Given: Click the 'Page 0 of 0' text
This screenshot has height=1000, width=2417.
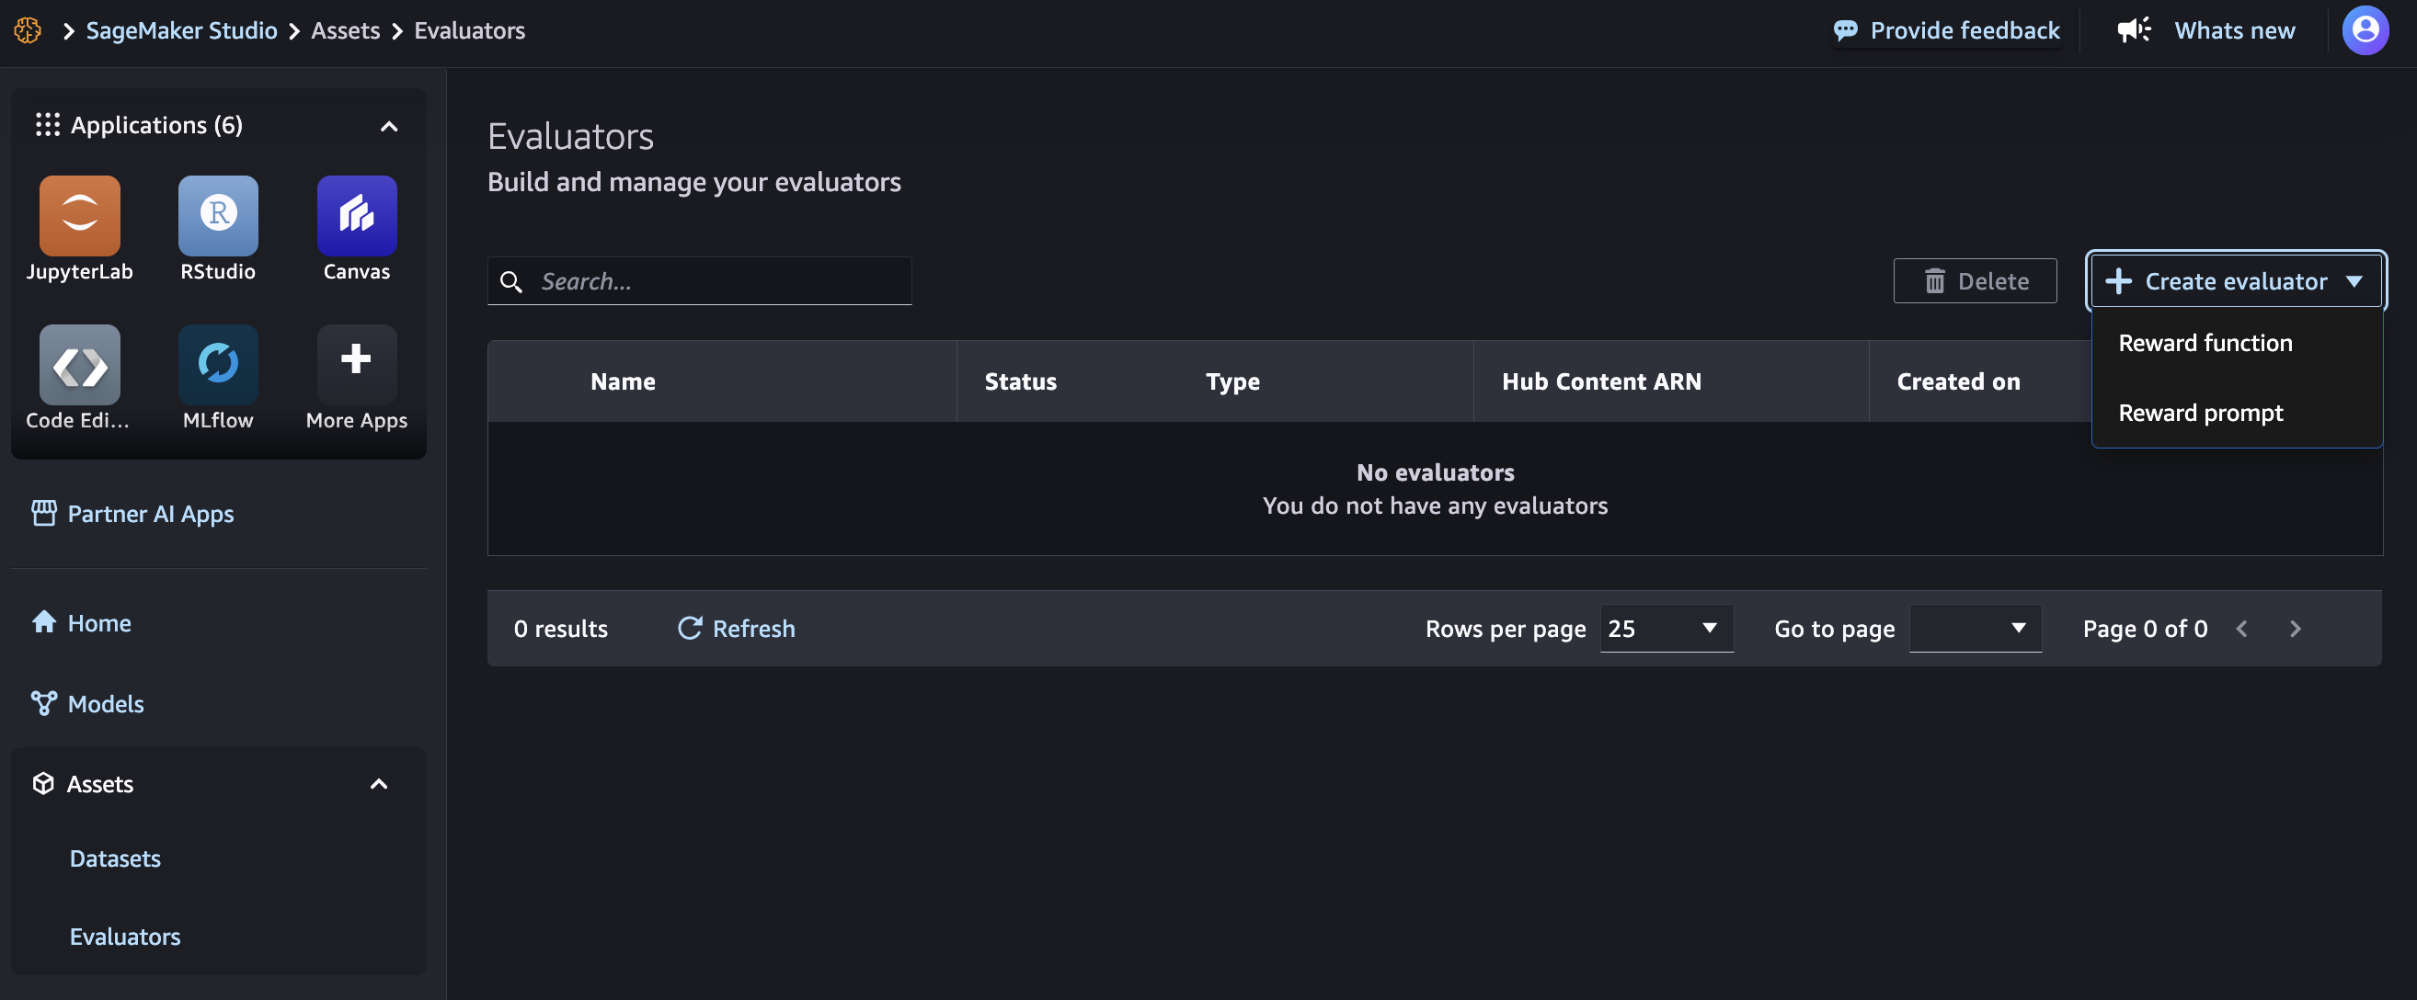Looking at the screenshot, I should point(2145,629).
